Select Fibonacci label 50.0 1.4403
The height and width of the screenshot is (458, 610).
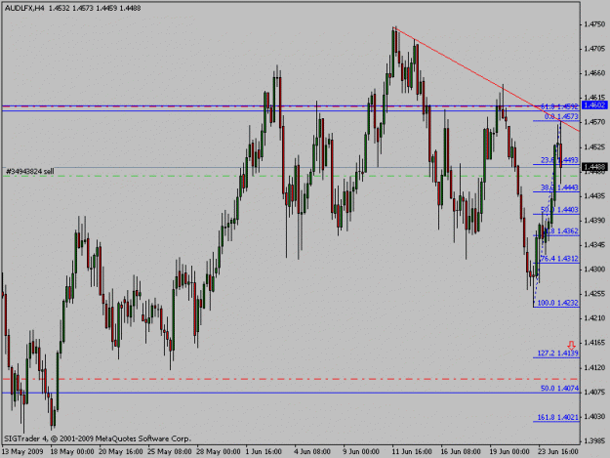(x=559, y=210)
